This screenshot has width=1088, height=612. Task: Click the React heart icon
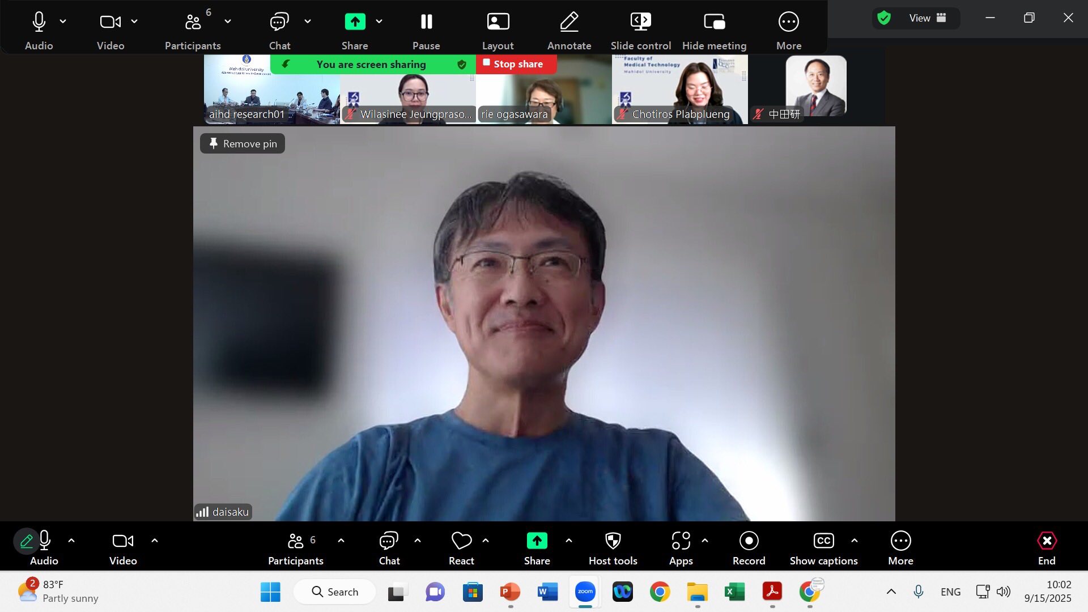coord(461,541)
